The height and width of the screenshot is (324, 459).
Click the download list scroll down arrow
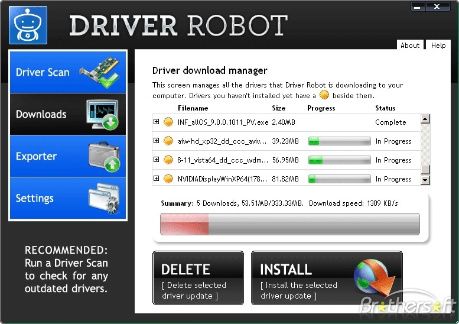coord(425,180)
